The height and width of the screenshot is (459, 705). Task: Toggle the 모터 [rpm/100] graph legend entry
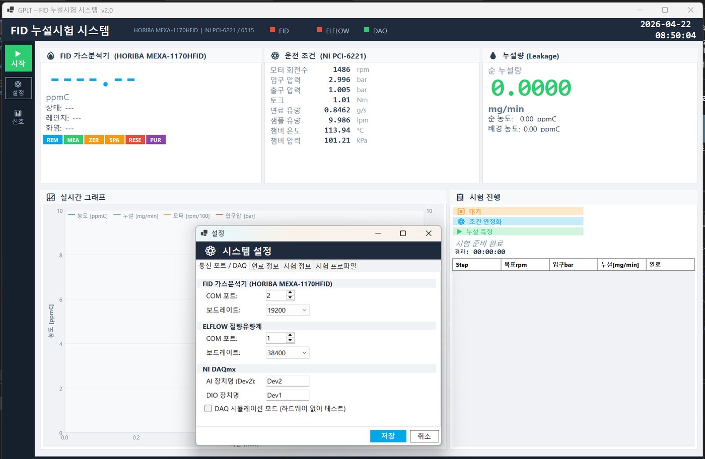point(187,216)
